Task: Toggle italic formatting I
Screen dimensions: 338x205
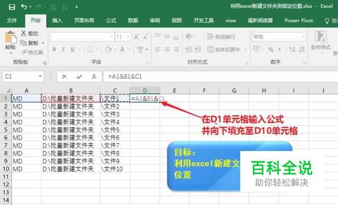Action: click(x=63, y=49)
